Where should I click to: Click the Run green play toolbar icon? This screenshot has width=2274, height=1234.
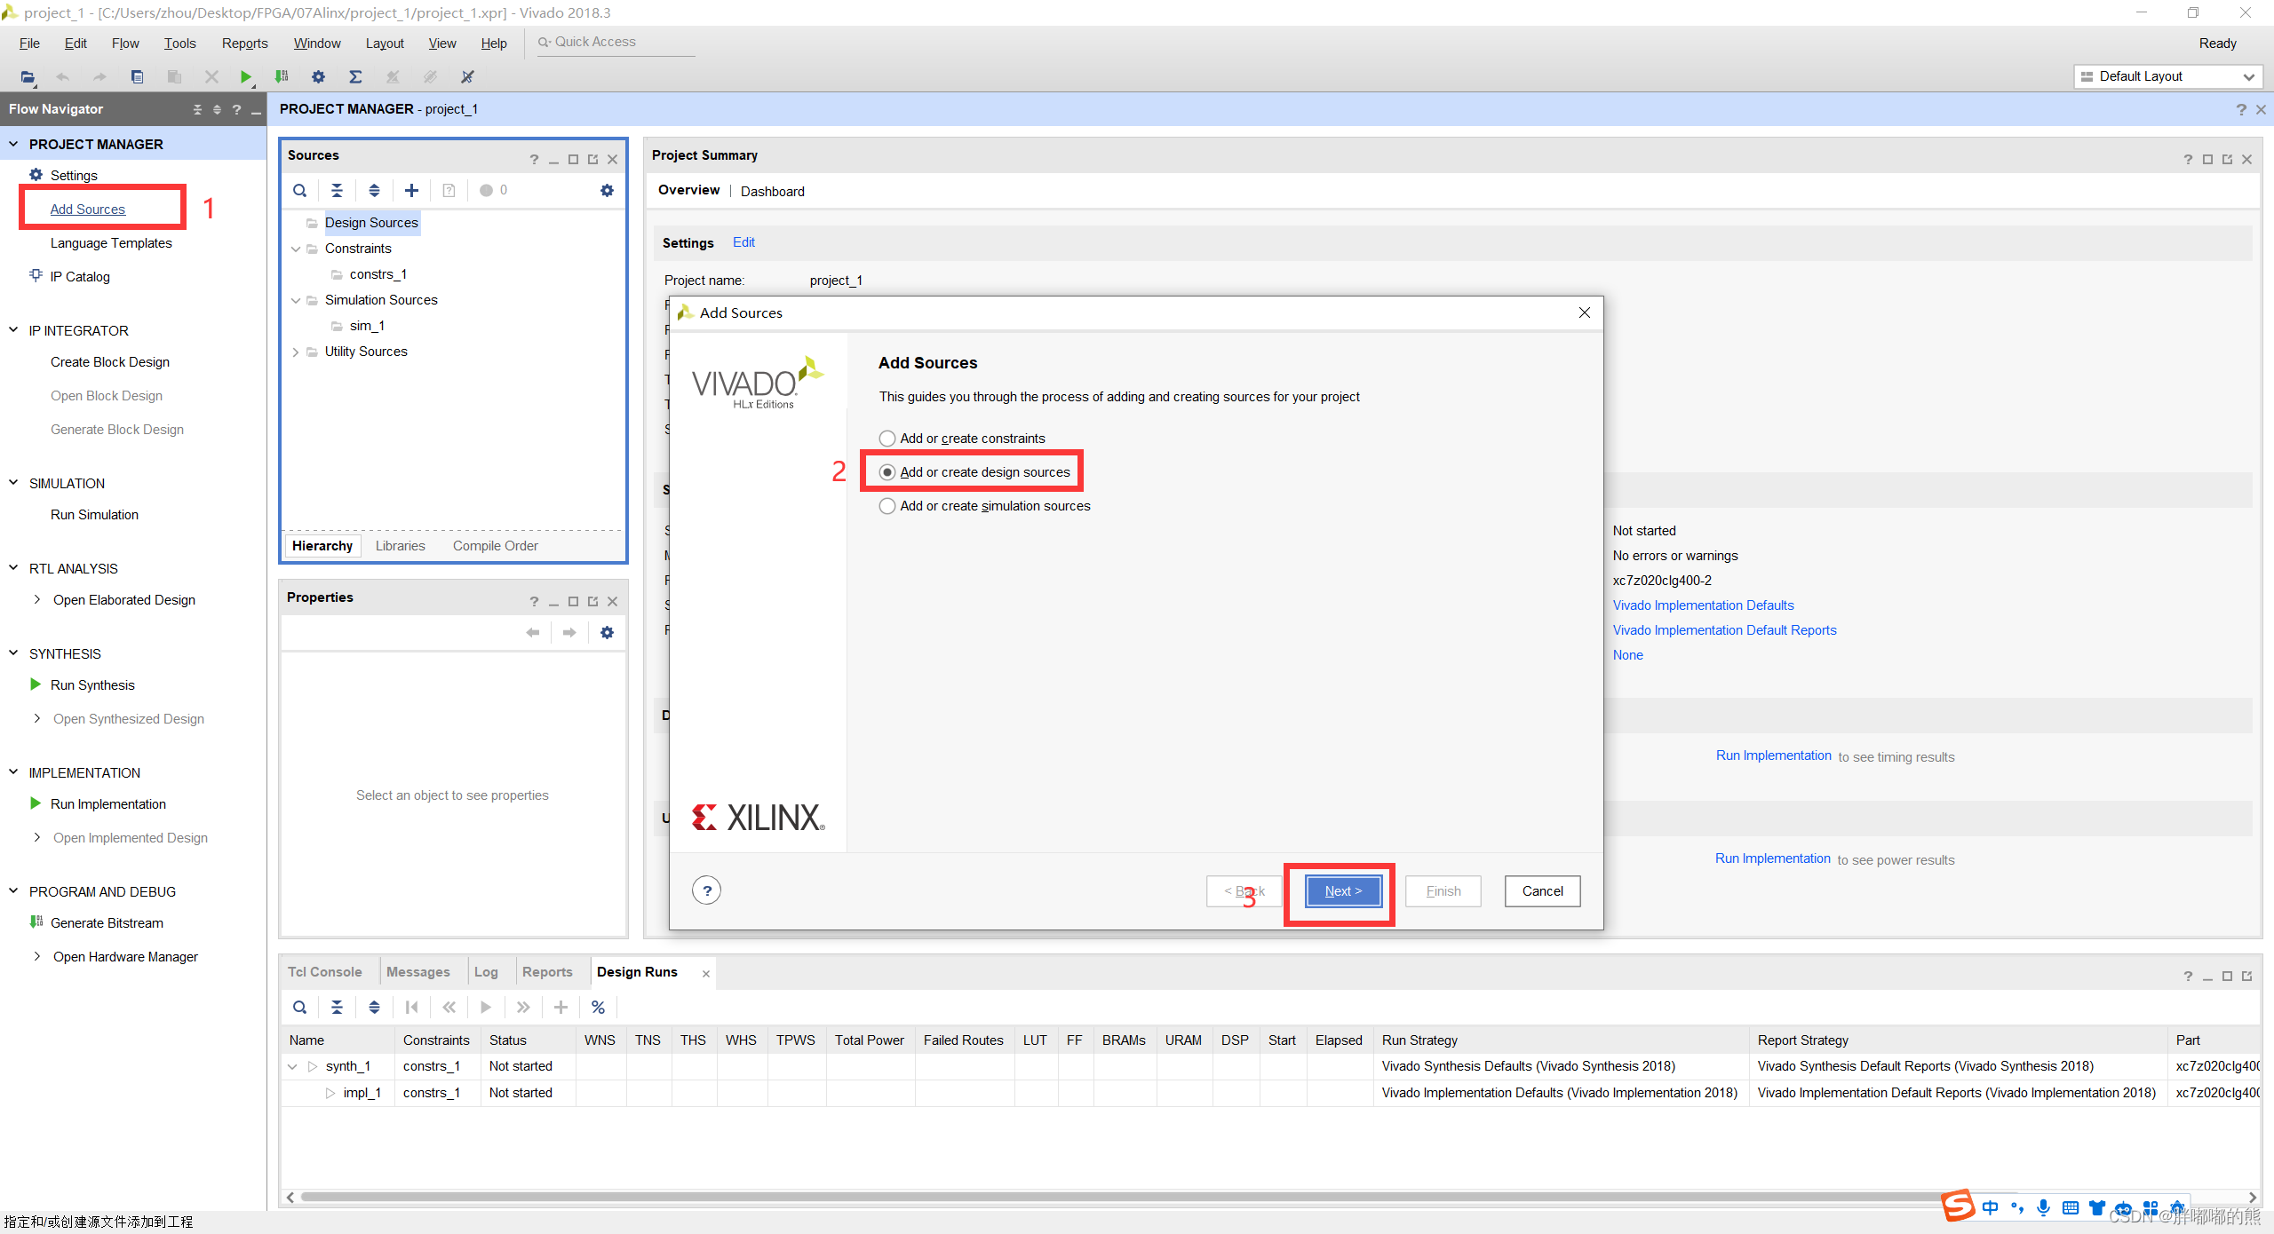(246, 77)
